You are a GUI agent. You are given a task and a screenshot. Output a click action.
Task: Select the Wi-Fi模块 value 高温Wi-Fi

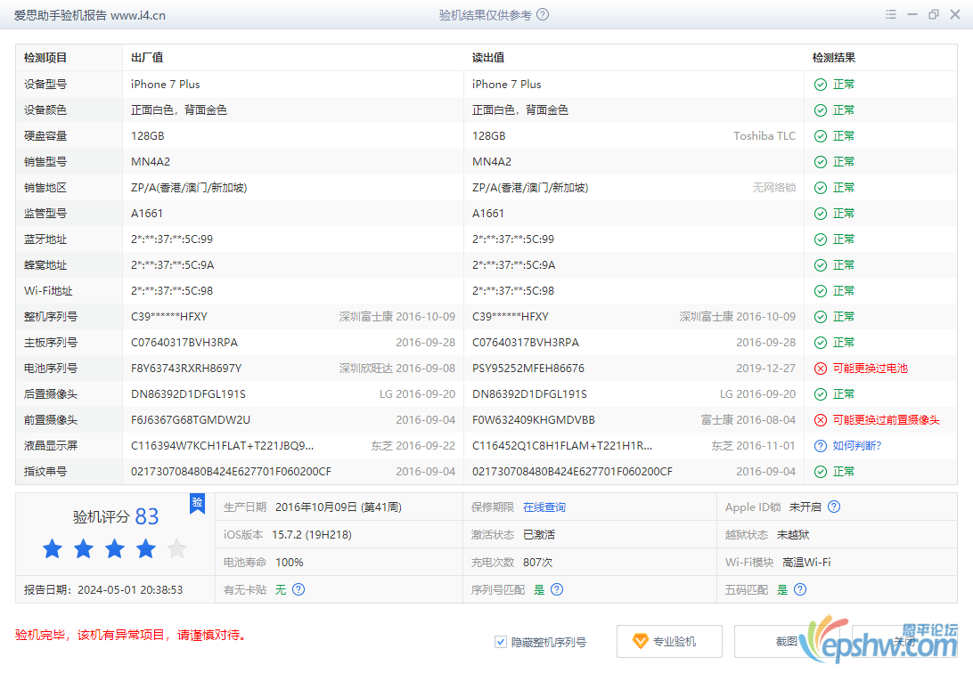[806, 562]
